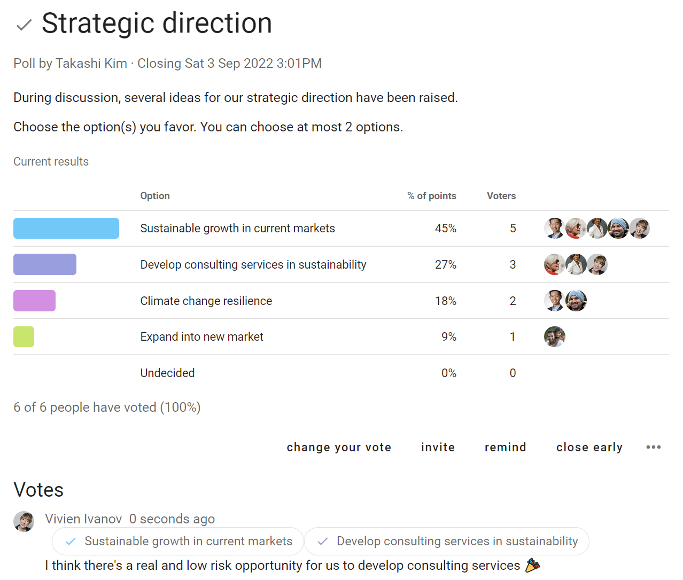Click the blue Sustainable growth result bar
Viewport: 683px width, 580px height.
(x=66, y=228)
